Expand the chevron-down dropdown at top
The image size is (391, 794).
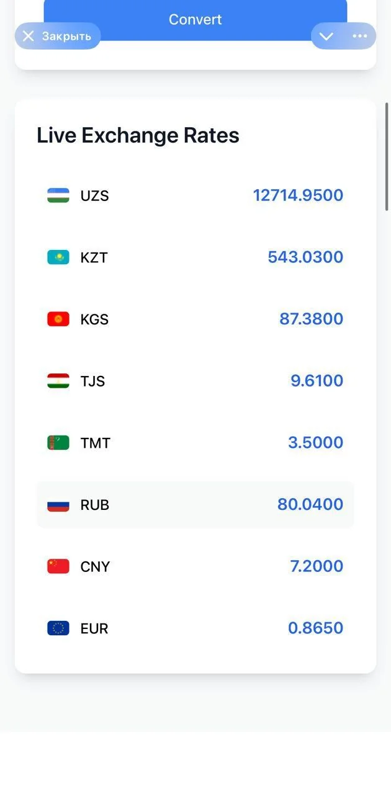(x=326, y=36)
